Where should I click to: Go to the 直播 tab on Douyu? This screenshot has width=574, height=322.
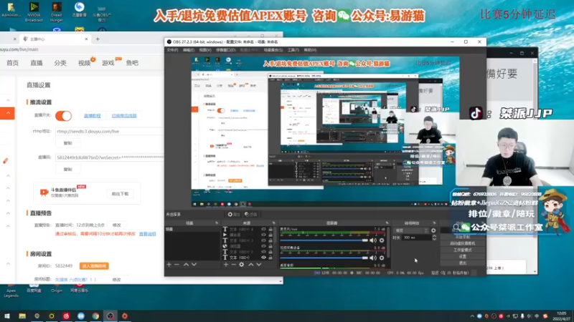click(x=37, y=63)
